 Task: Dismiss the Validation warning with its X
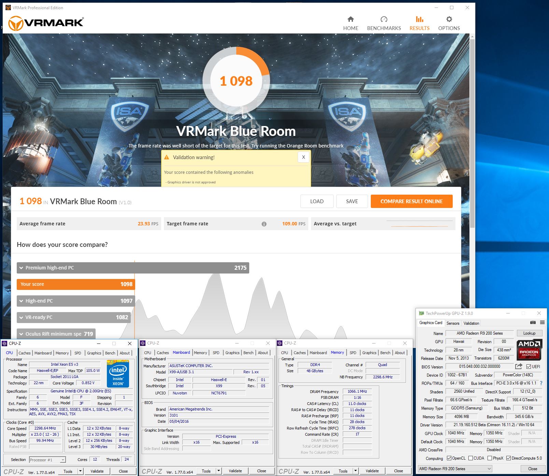(x=303, y=157)
